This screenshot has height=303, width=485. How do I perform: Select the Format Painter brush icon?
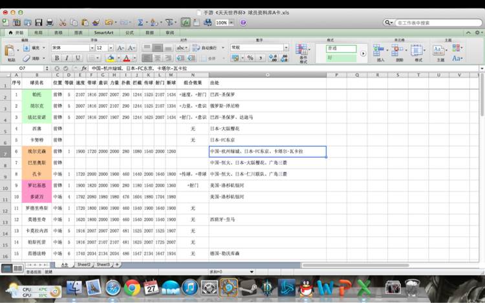point(96,23)
